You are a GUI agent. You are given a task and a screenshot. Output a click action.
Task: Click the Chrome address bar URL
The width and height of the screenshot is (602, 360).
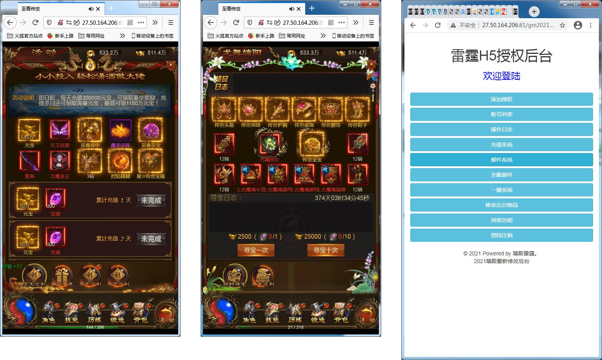click(x=518, y=25)
